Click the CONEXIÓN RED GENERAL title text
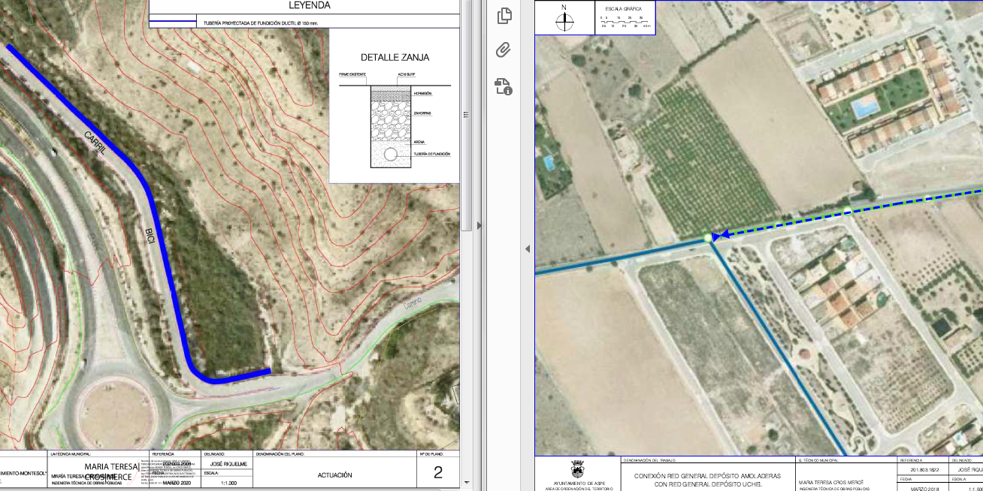The height and width of the screenshot is (491, 983). [x=706, y=476]
